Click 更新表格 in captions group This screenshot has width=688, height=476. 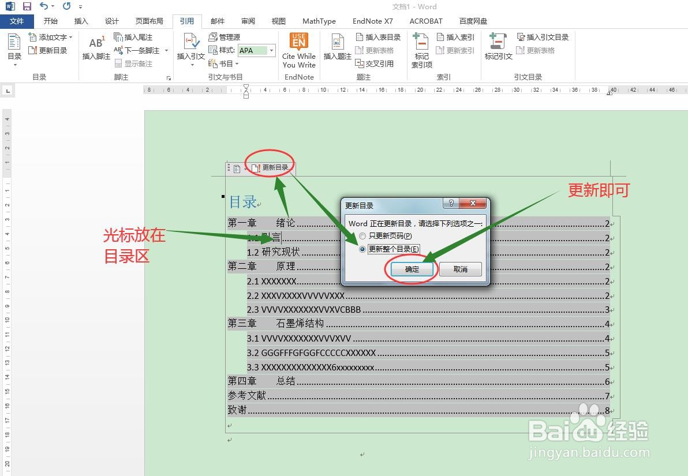coord(374,50)
